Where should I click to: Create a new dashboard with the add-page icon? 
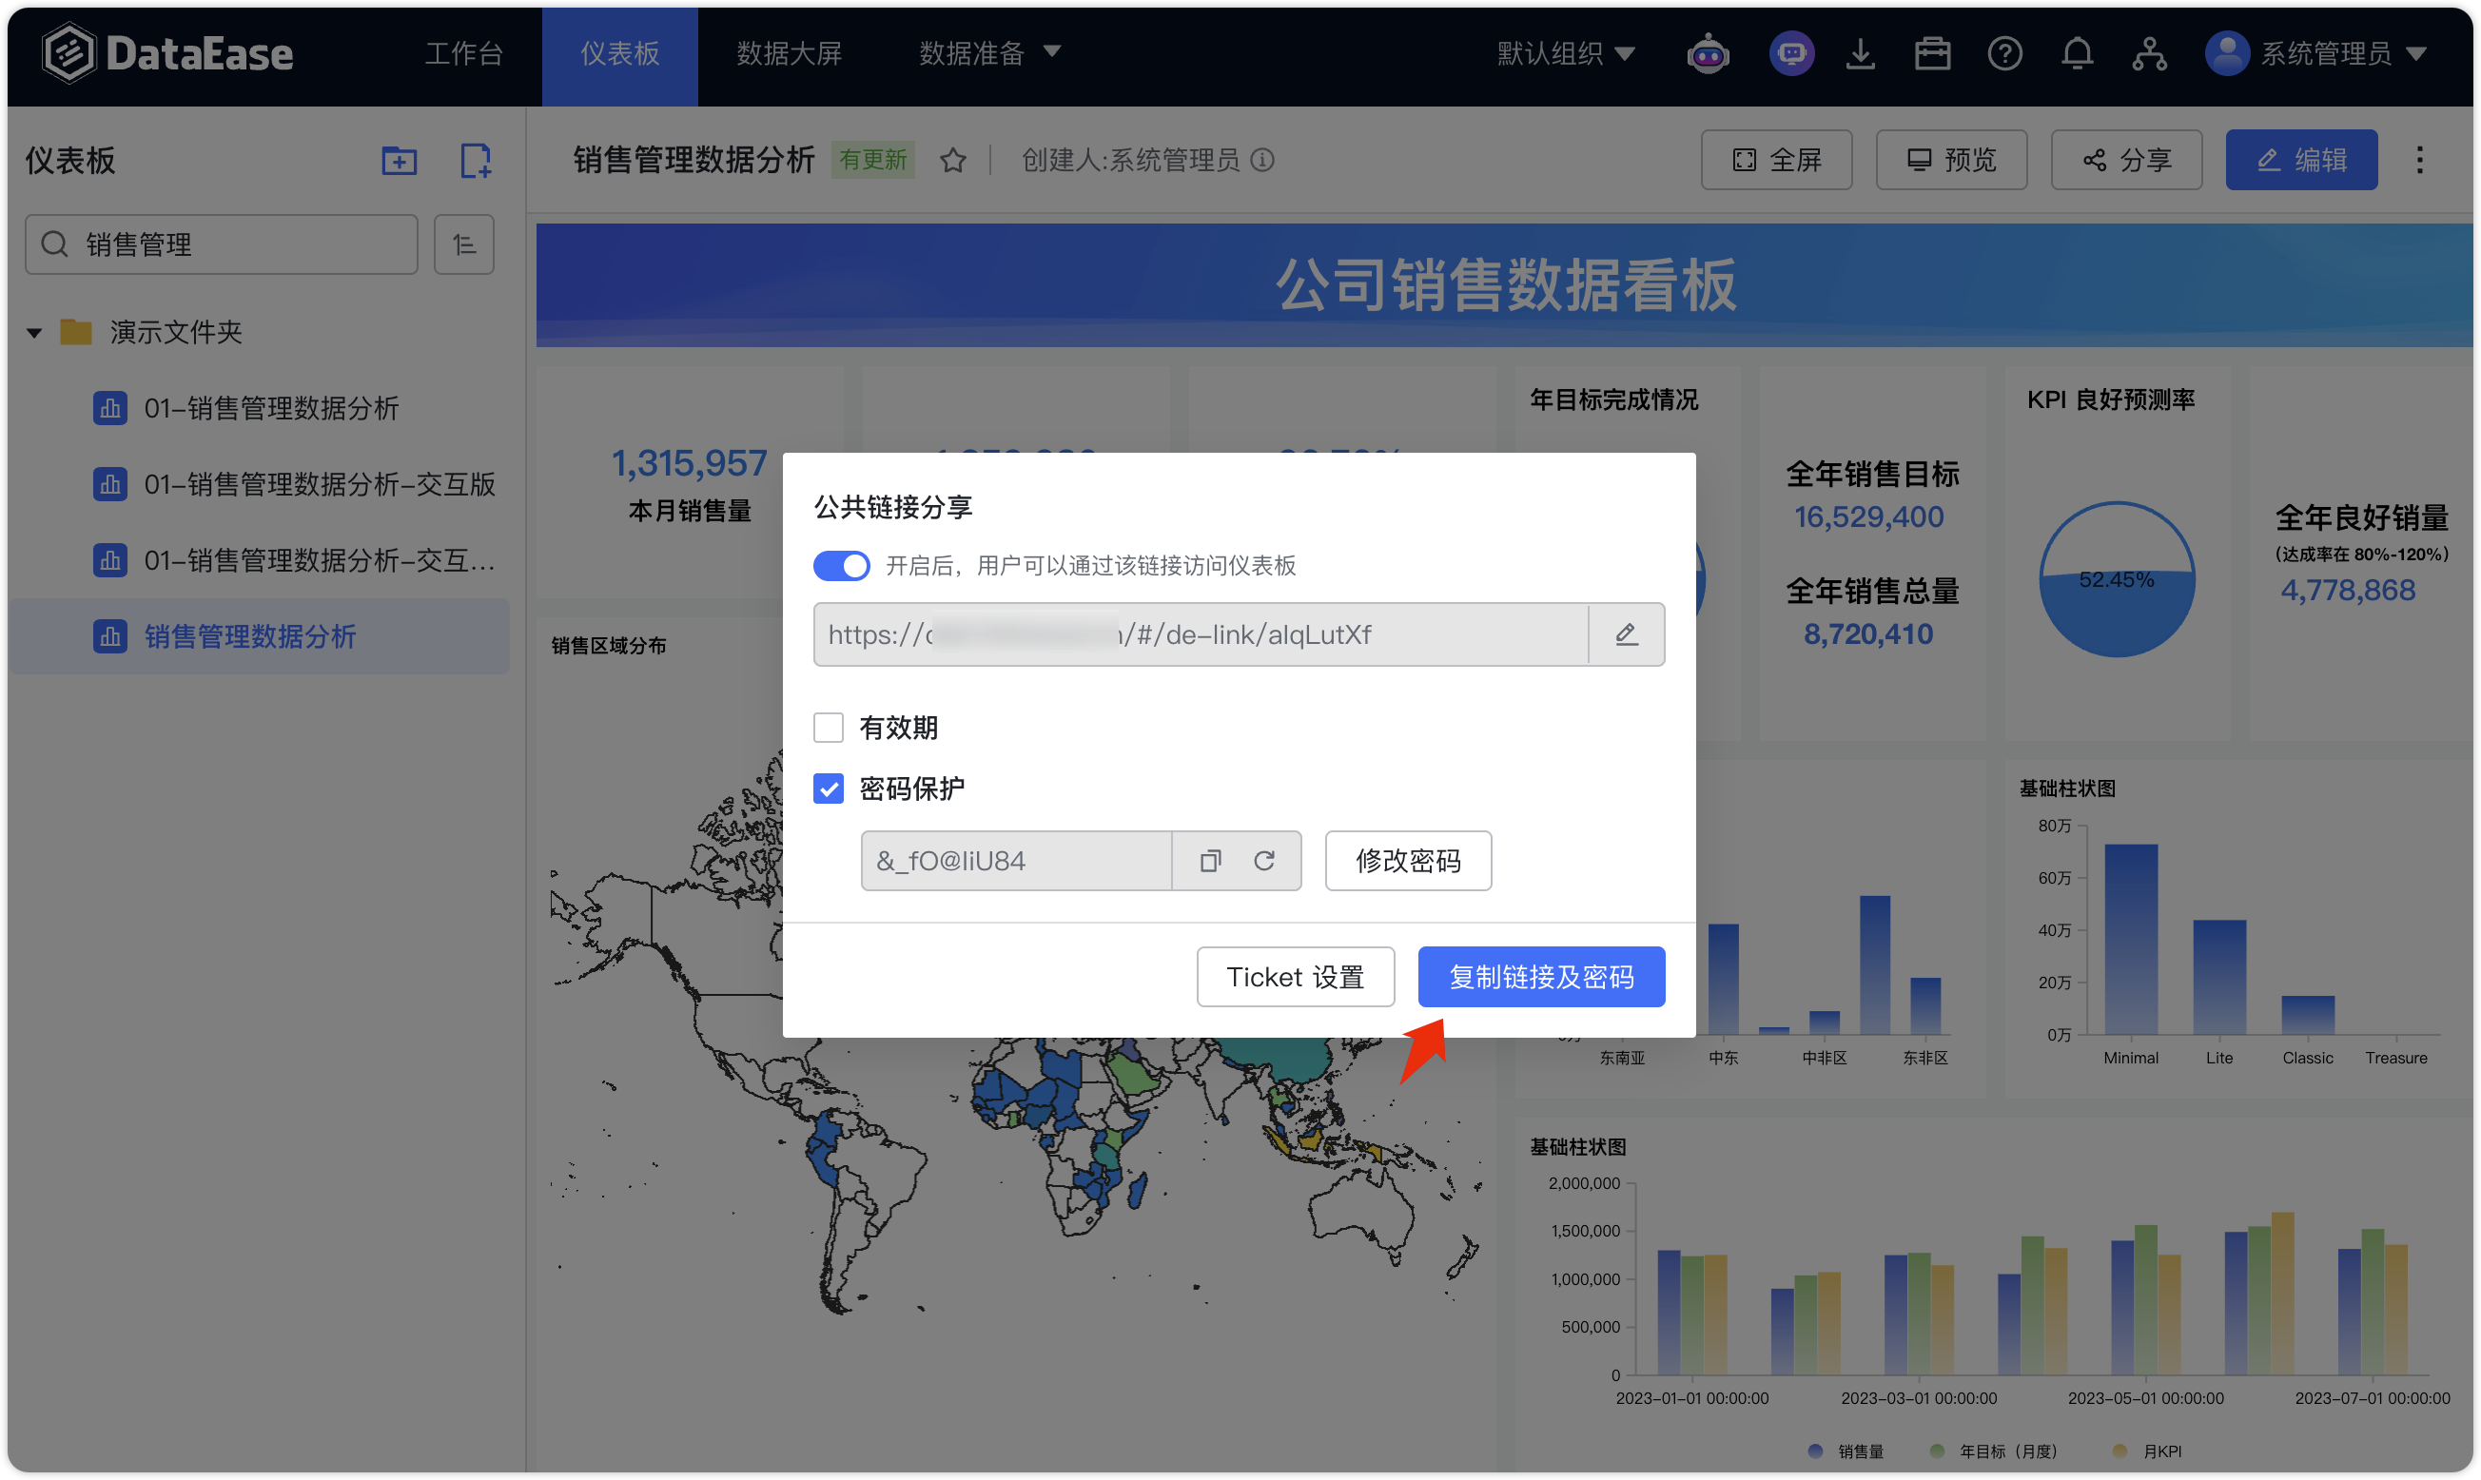point(476,161)
